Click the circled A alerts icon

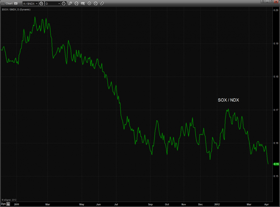[96, 3]
